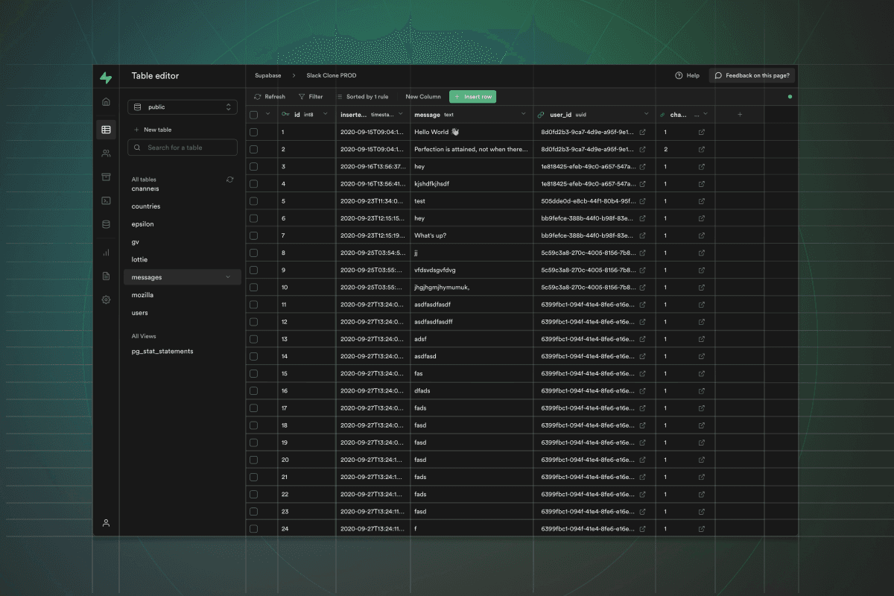894x596 pixels.
Task: Select the checkbox for row 10
Action: point(253,287)
